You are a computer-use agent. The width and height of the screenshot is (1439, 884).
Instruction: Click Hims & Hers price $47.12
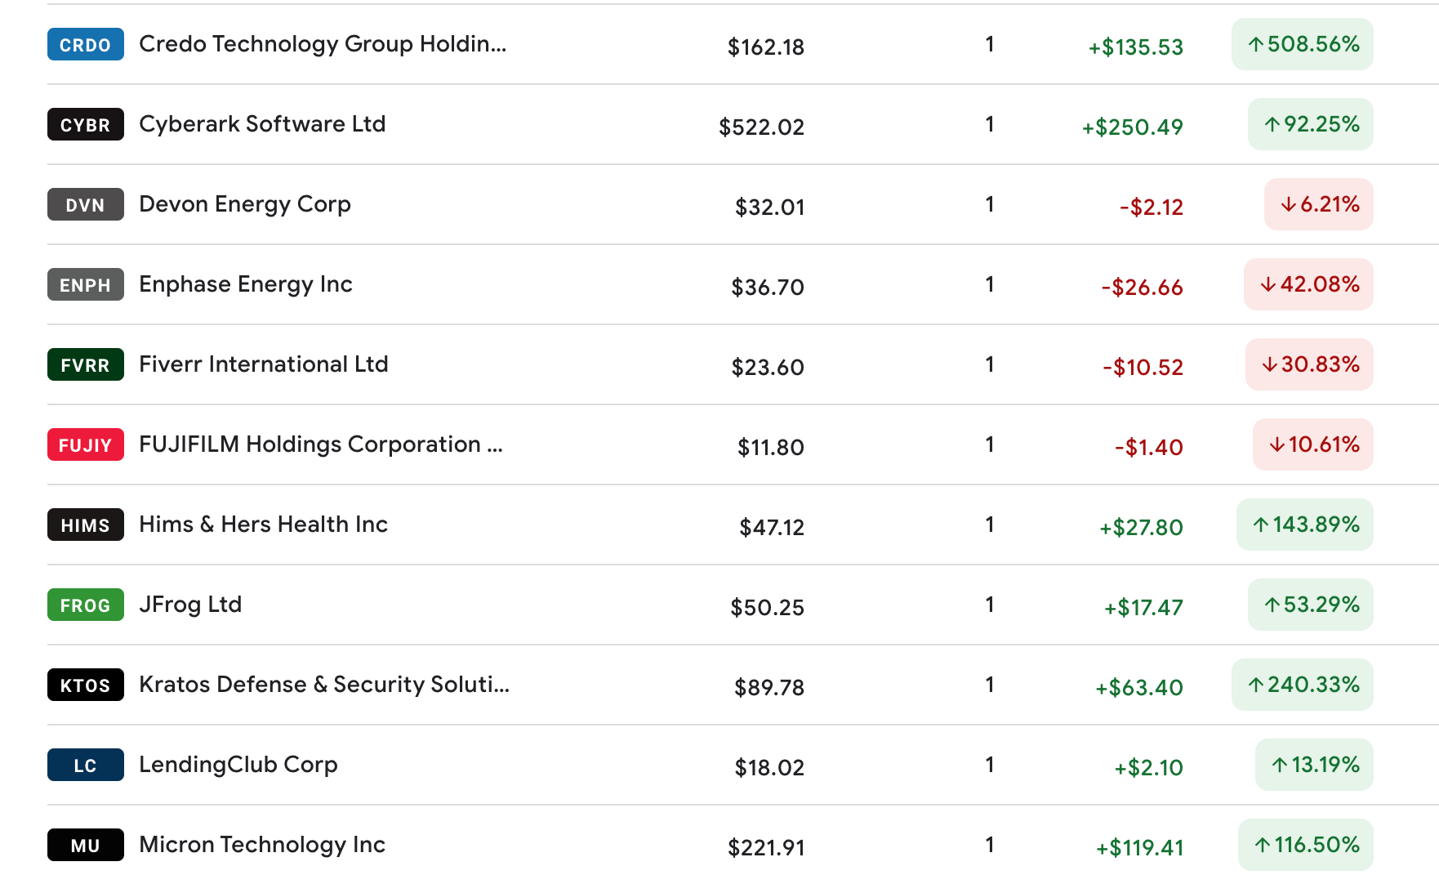click(771, 528)
